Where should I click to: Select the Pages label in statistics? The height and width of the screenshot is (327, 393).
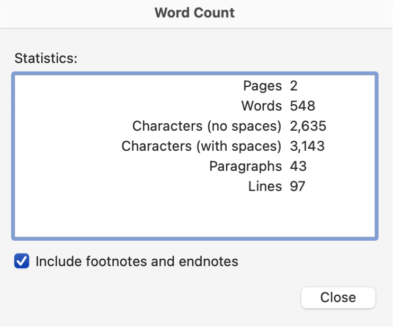tap(262, 86)
